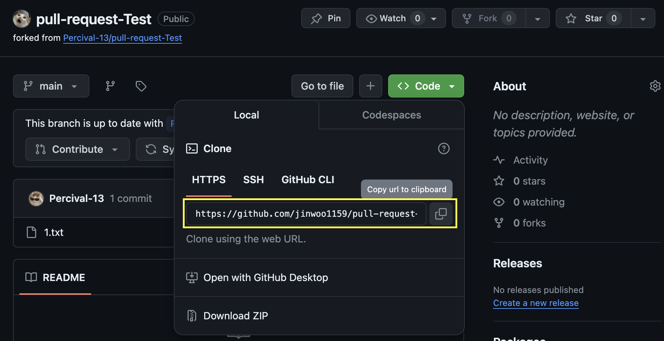This screenshot has width=664, height=341.
Task: Select the SSH clone tab
Action: coord(253,180)
